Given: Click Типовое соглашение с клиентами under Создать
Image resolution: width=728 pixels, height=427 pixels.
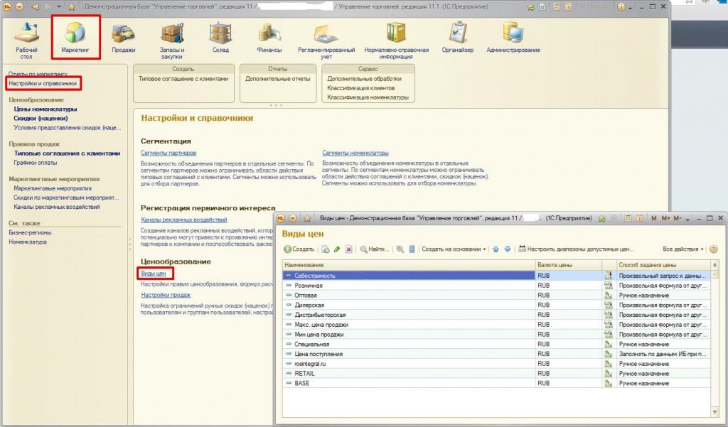Looking at the screenshot, I should coord(183,79).
